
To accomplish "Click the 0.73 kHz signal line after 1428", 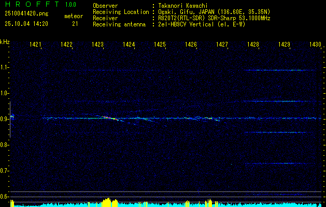I will tap(277, 164).
